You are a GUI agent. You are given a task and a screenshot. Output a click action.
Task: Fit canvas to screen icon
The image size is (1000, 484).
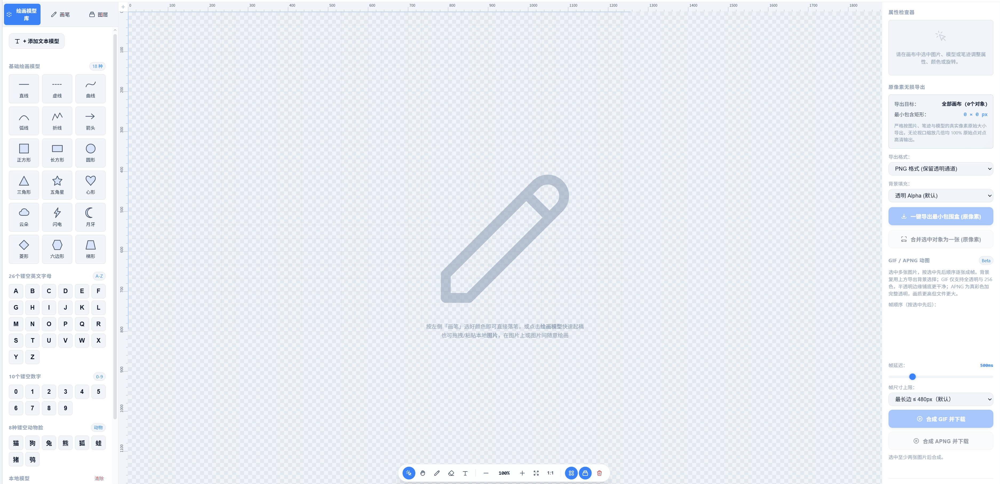pyautogui.click(x=536, y=473)
